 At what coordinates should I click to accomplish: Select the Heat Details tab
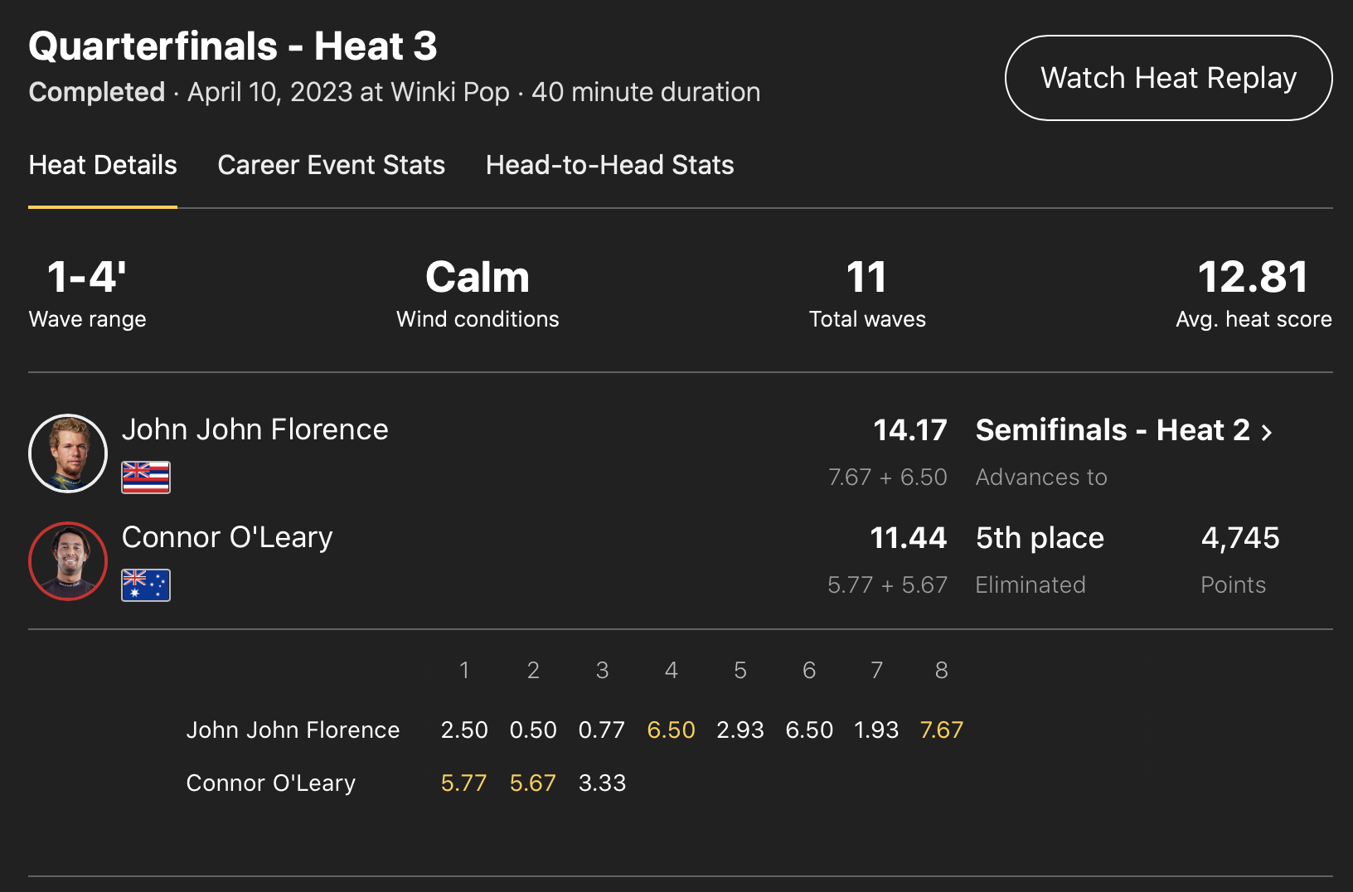click(x=103, y=165)
